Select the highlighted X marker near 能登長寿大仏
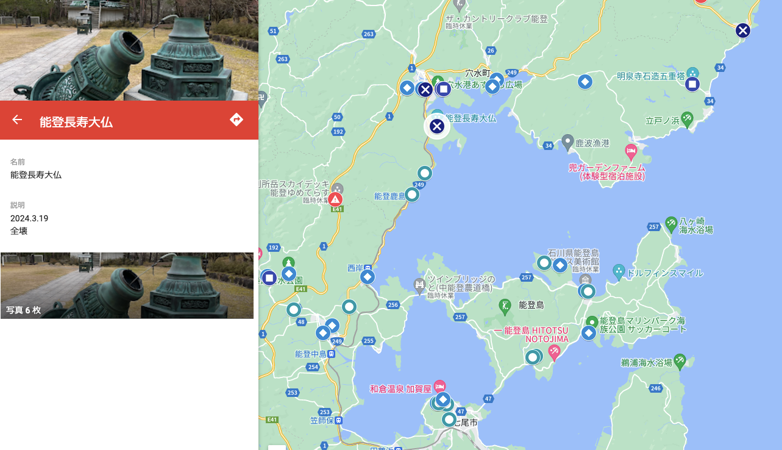This screenshot has width=782, height=450. click(437, 126)
